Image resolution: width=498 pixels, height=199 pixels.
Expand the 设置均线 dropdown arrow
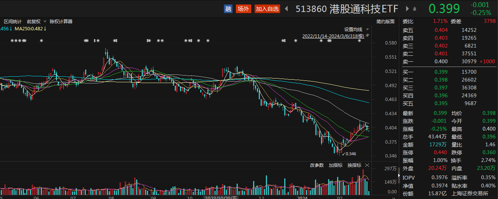click(x=367, y=29)
